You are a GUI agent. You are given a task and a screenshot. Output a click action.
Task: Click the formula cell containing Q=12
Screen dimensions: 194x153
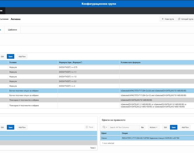click(x=157, y=95)
